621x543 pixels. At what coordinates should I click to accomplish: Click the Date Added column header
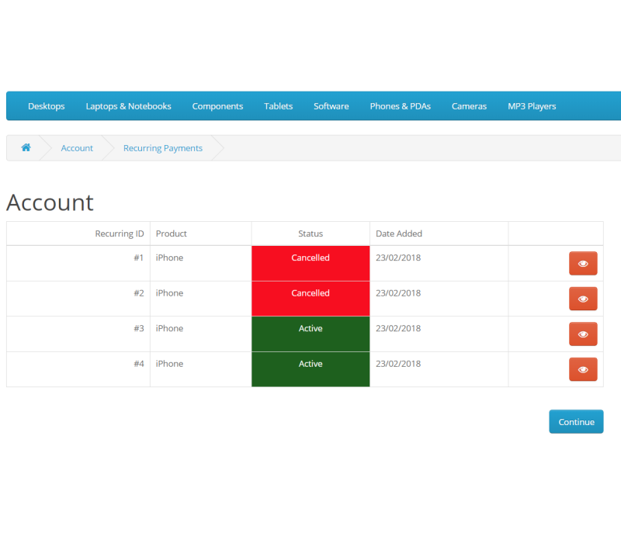tap(399, 233)
